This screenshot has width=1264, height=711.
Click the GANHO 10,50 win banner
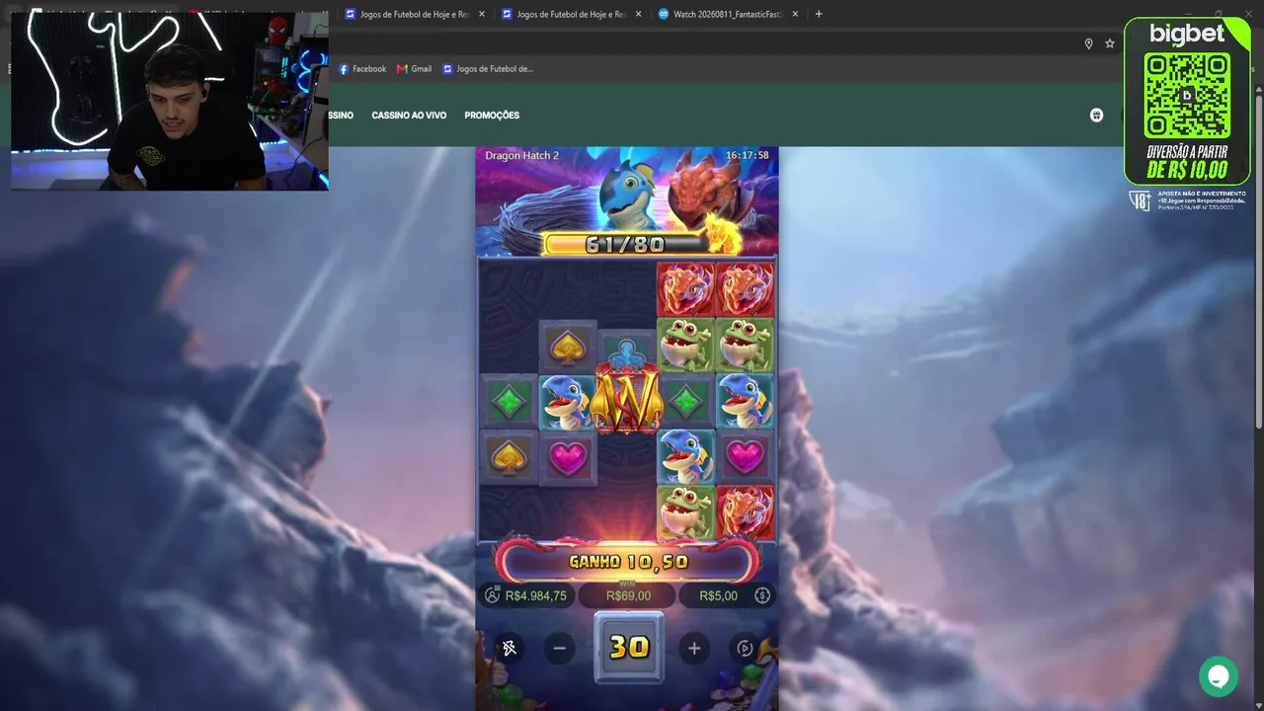click(628, 562)
